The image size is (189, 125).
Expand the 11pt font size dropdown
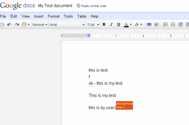(93, 24)
